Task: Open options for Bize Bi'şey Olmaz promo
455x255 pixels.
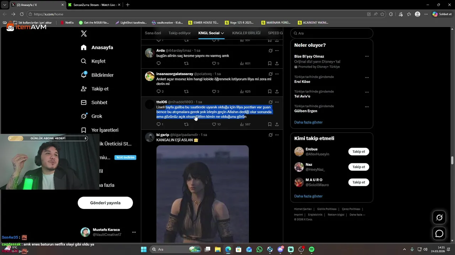Action: (367, 56)
